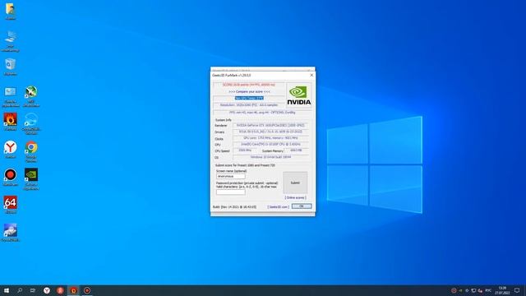526x296 pixels.
Task: Open the Windows Start menu
Action: click(x=6, y=290)
